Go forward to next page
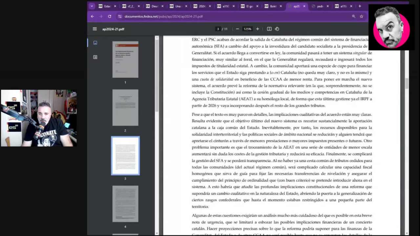 tap(101, 16)
